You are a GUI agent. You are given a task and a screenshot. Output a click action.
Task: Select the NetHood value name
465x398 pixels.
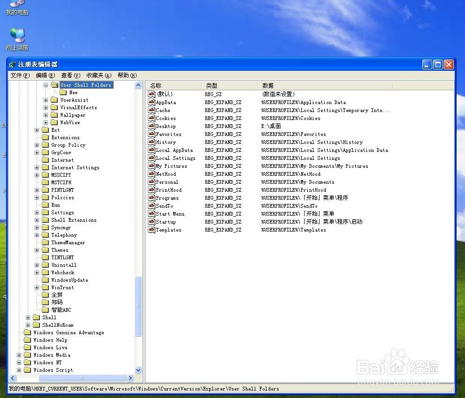click(x=166, y=174)
